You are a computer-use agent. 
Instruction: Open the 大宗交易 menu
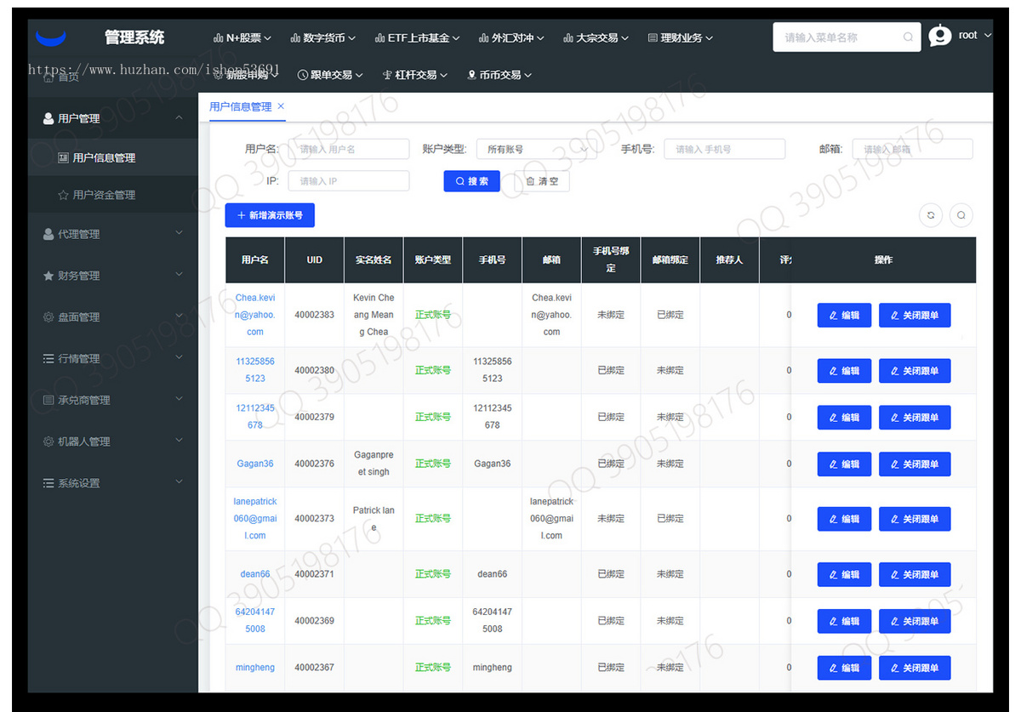(x=596, y=38)
